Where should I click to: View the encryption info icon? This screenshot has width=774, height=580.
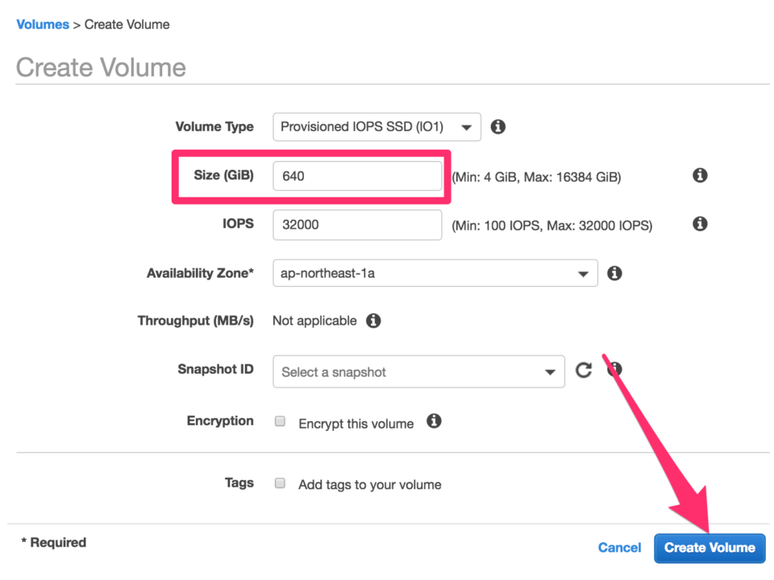coord(434,421)
